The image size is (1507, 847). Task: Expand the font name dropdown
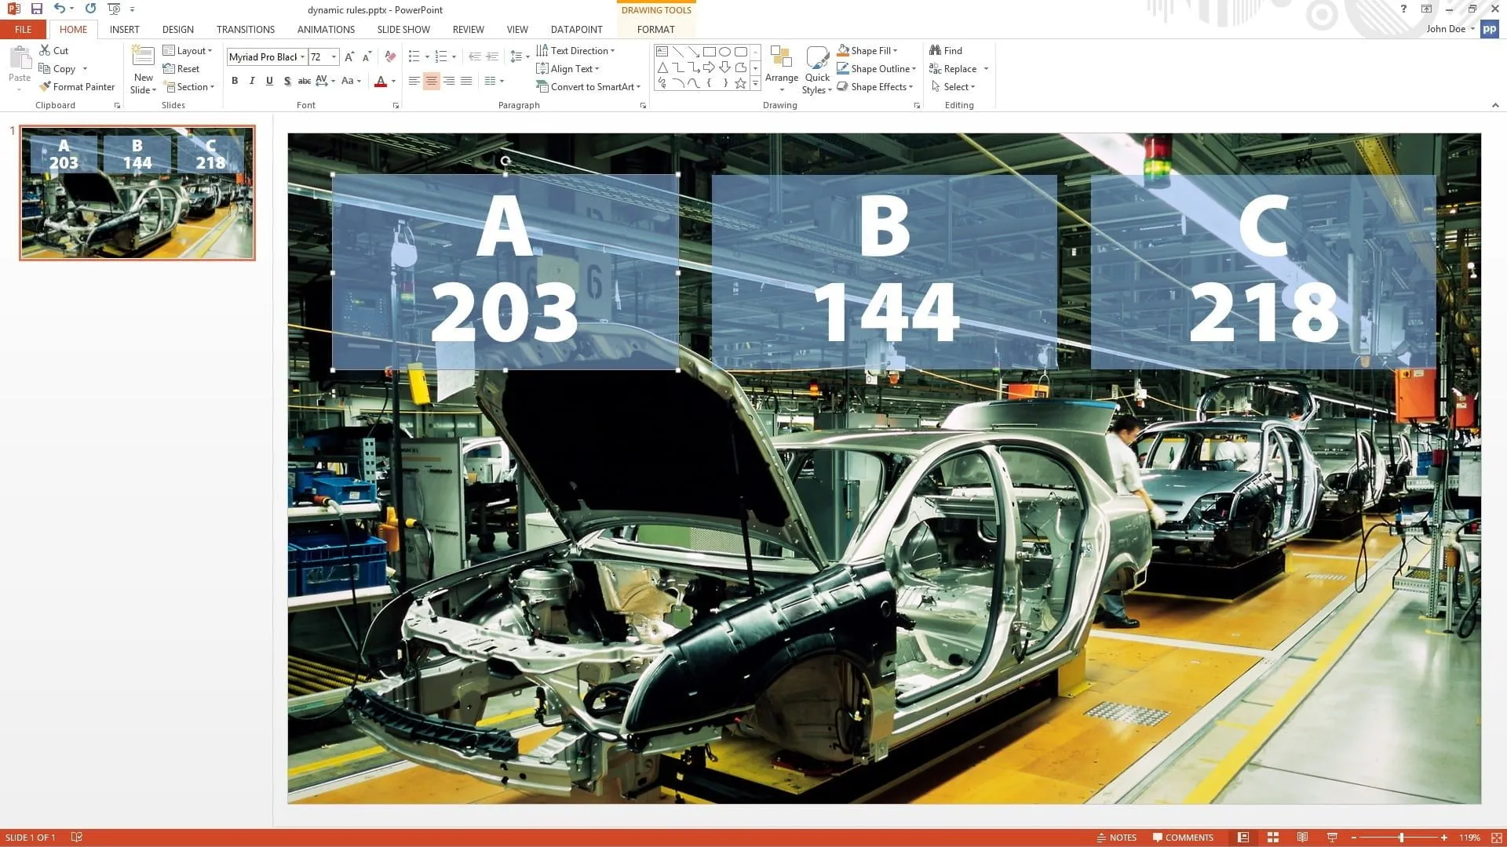coord(302,57)
